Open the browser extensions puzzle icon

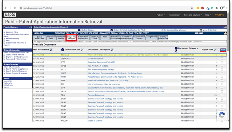pos(217,8)
